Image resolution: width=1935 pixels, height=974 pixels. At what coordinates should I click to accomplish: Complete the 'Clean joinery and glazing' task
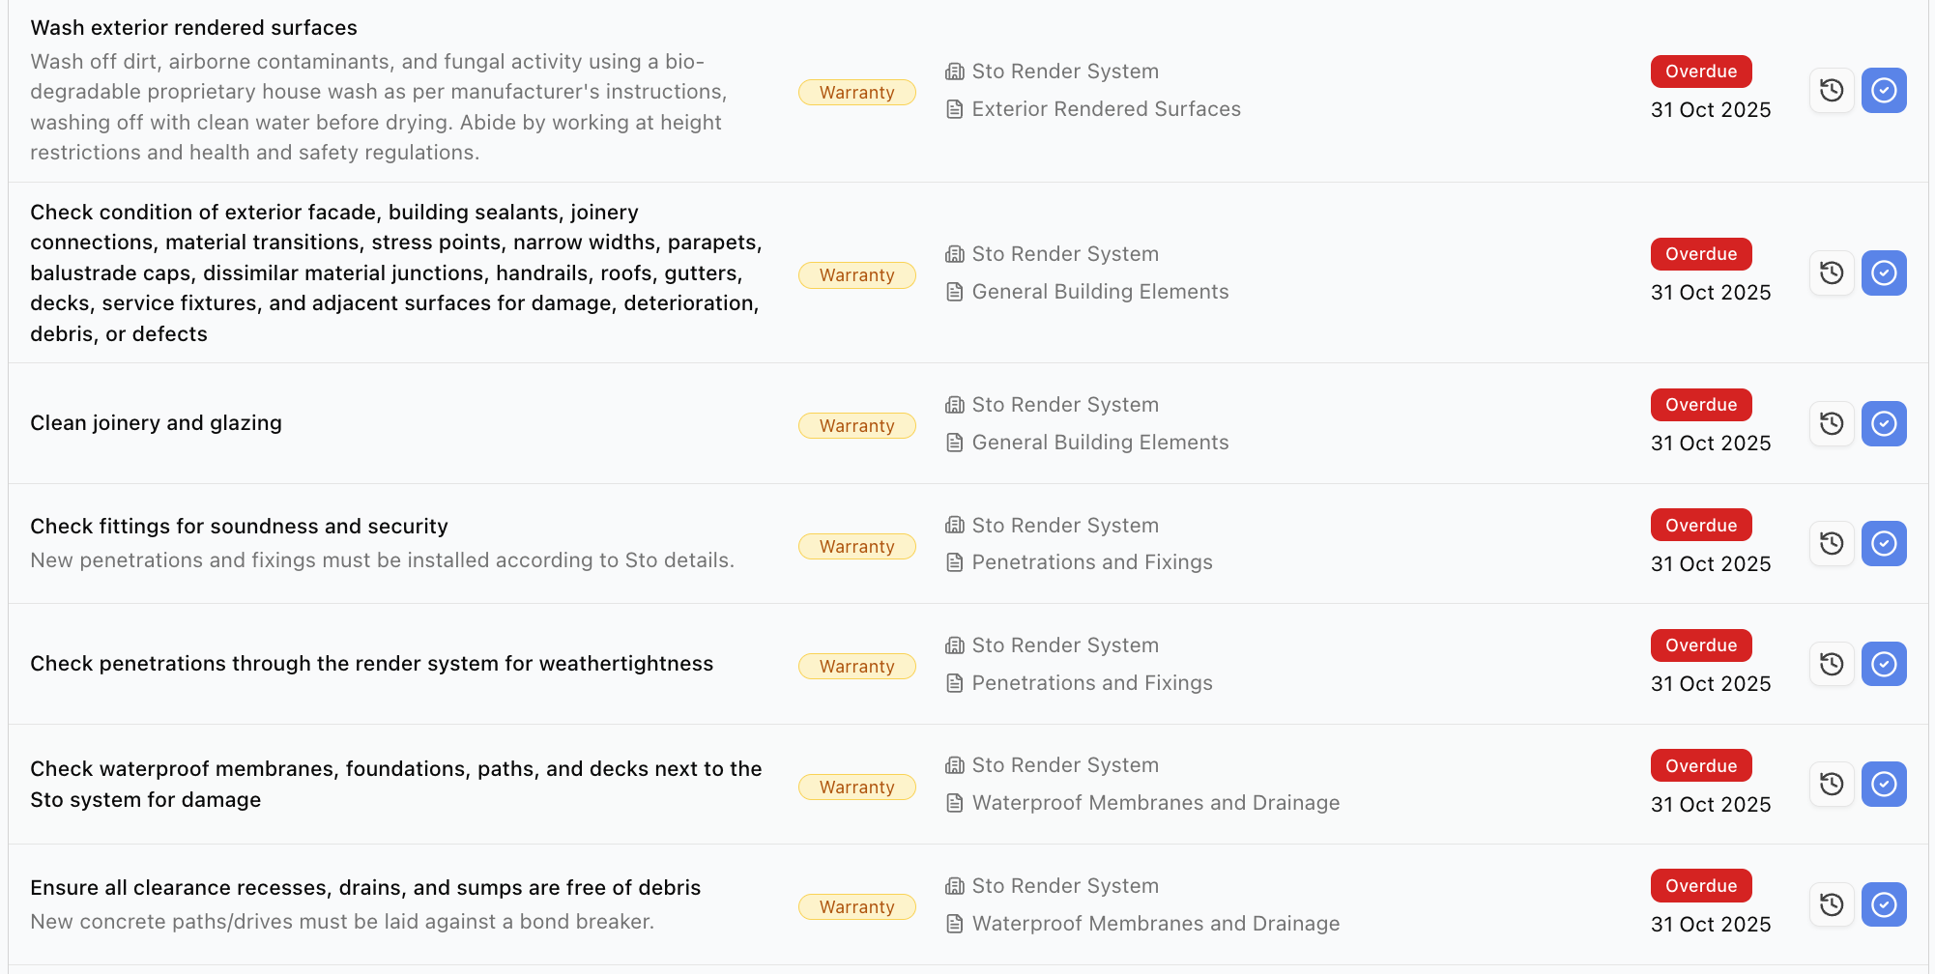(1884, 423)
